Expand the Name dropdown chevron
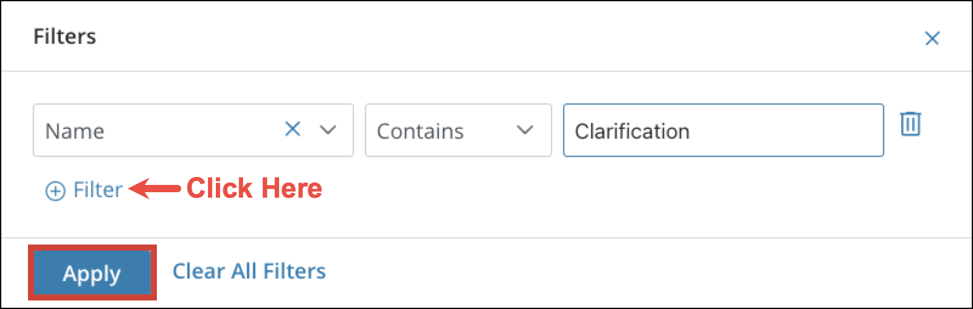973x309 pixels. click(328, 130)
